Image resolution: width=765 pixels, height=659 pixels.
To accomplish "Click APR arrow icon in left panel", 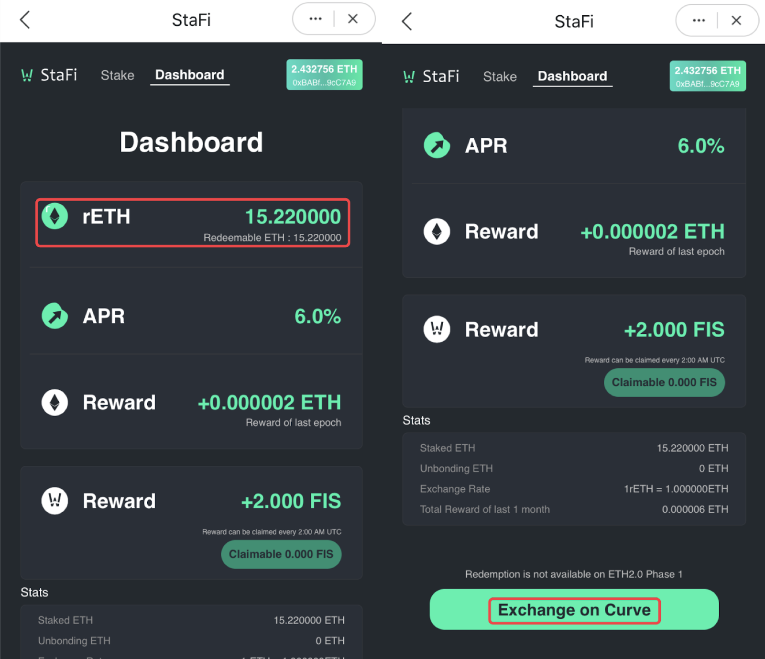I will point(55,316).
